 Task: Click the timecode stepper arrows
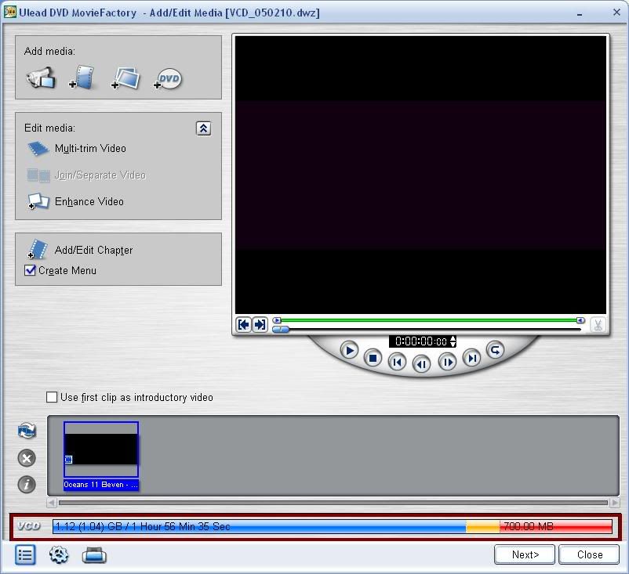point(453,341)
